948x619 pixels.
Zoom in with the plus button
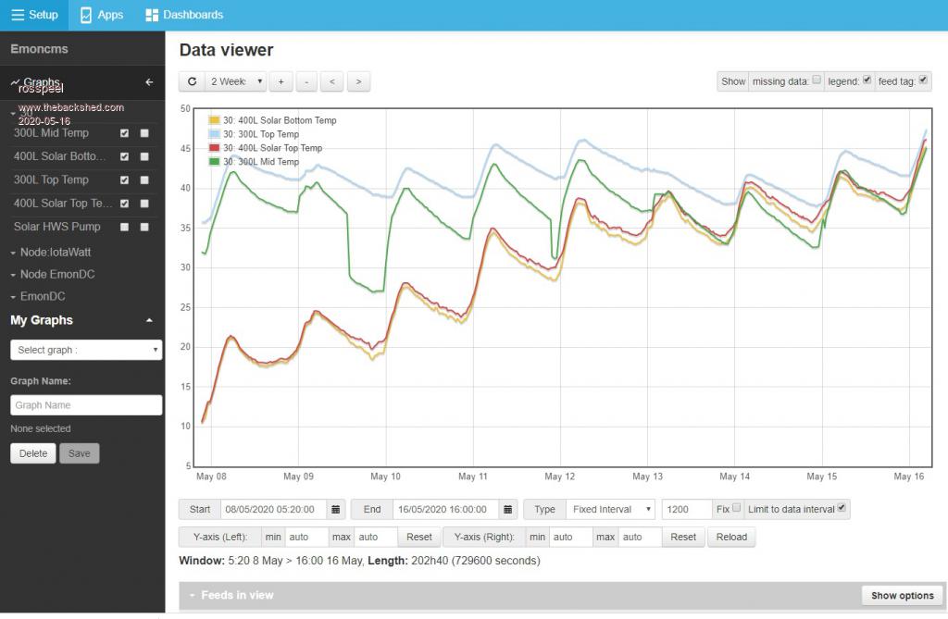pyautogui.click(x=281, y=81)
